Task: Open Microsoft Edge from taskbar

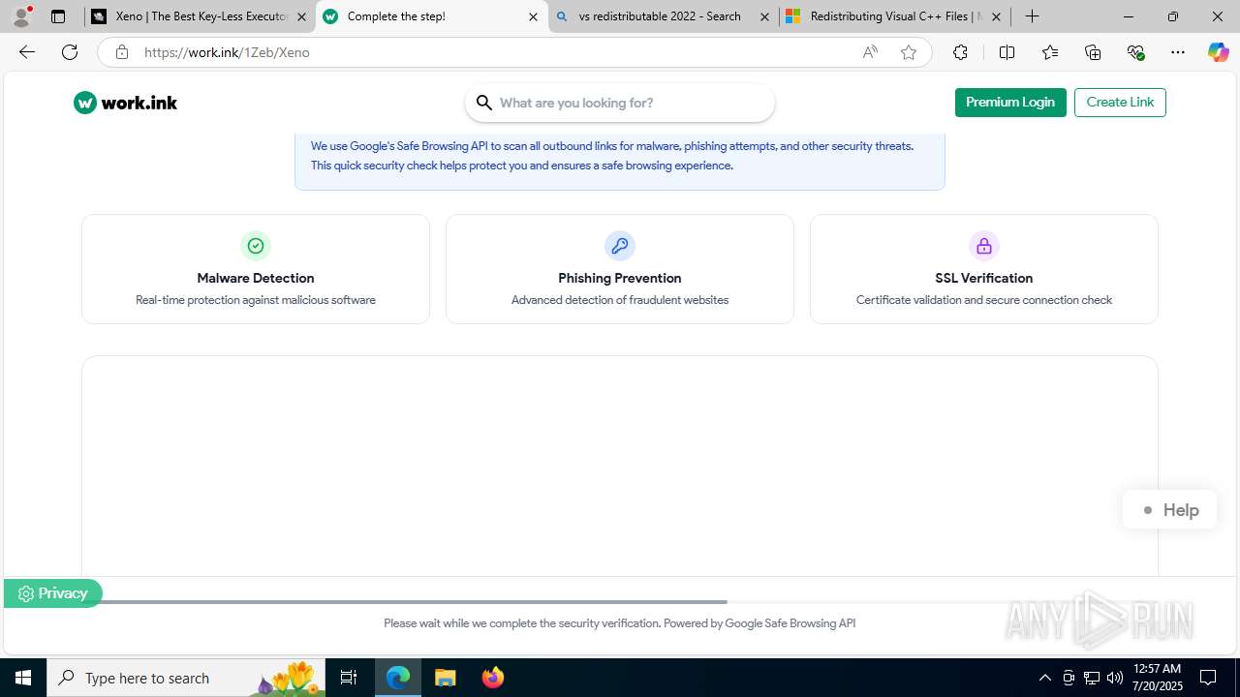Action: point(398,678)
